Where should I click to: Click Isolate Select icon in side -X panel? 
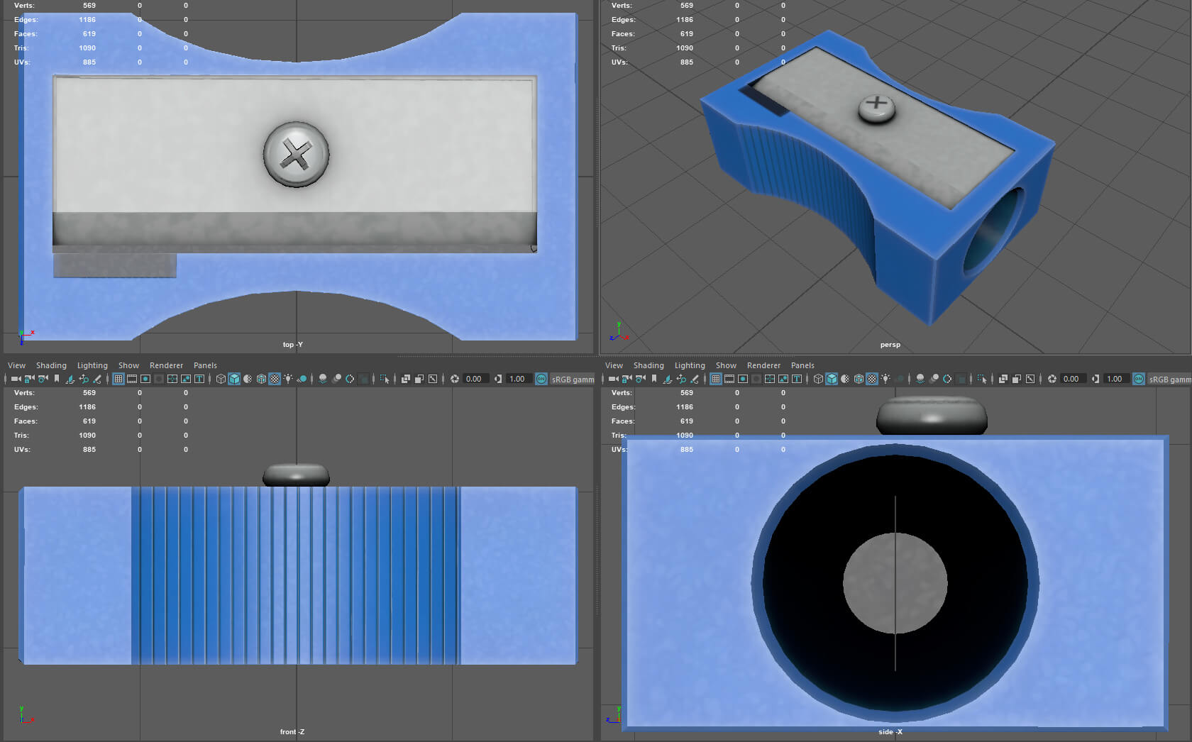pyautogui.click(x=981, y=379)
